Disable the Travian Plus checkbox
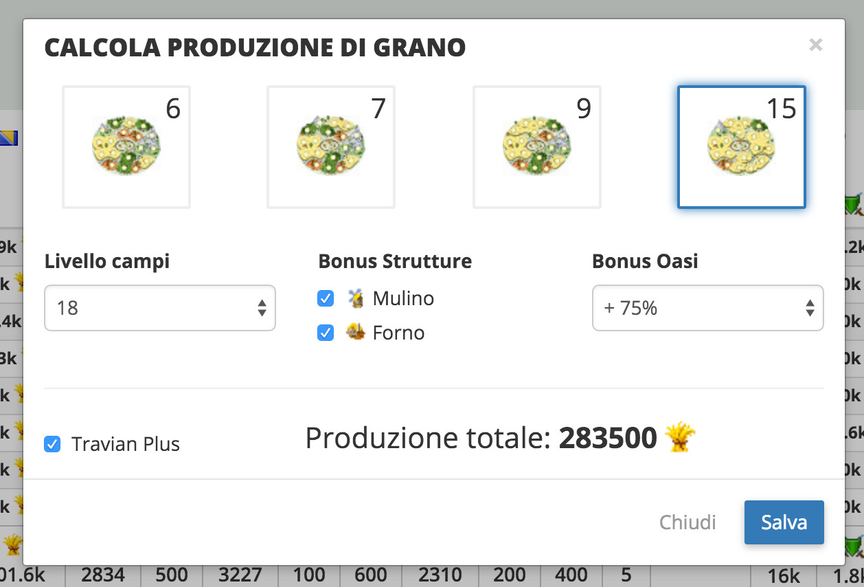 52,444
